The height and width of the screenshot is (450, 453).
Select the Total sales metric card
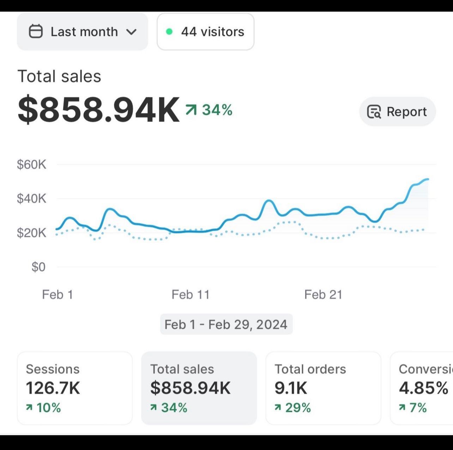click(x=199, y=388)
